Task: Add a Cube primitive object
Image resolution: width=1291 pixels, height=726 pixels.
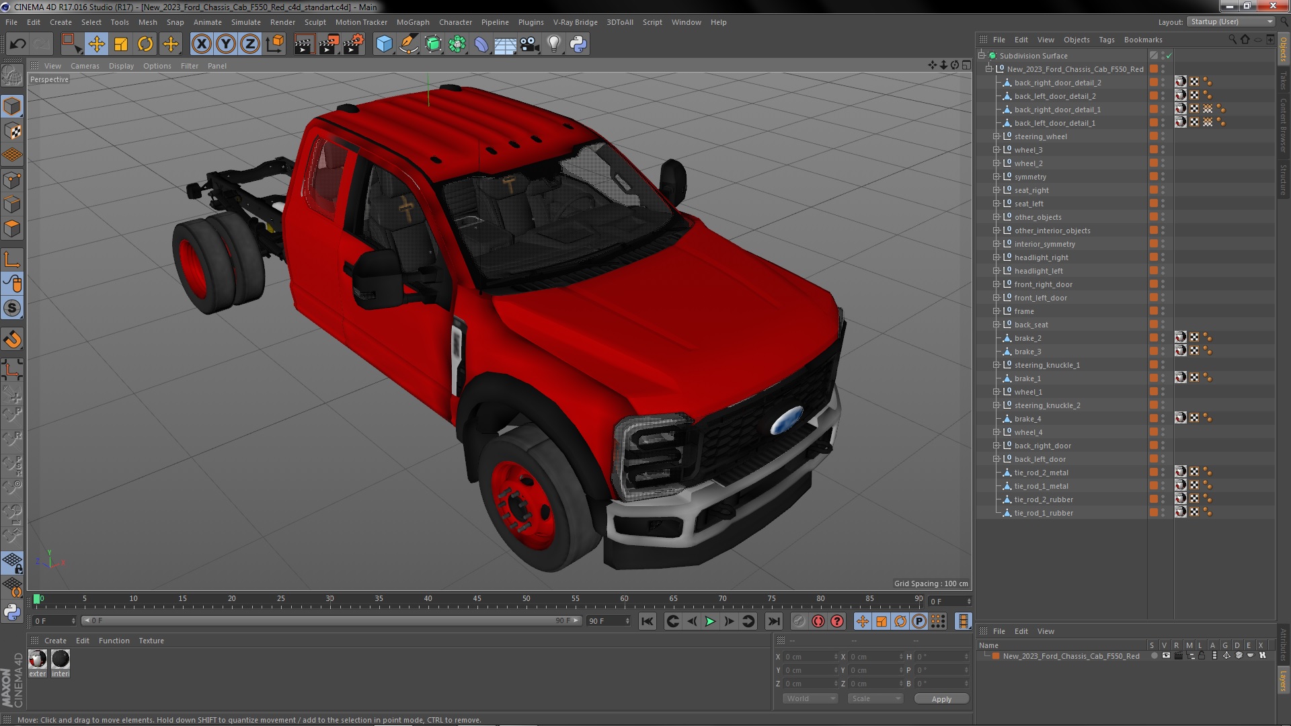Action: [384, 44]
